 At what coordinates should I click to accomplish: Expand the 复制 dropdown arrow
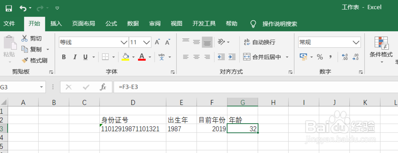point(47,50)
